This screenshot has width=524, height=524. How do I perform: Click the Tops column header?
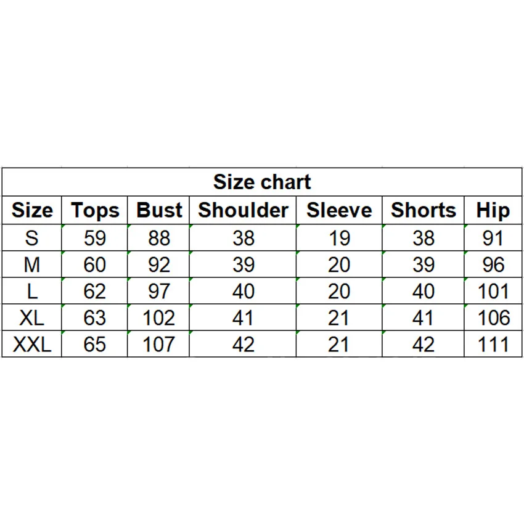[x=94, y=210]
